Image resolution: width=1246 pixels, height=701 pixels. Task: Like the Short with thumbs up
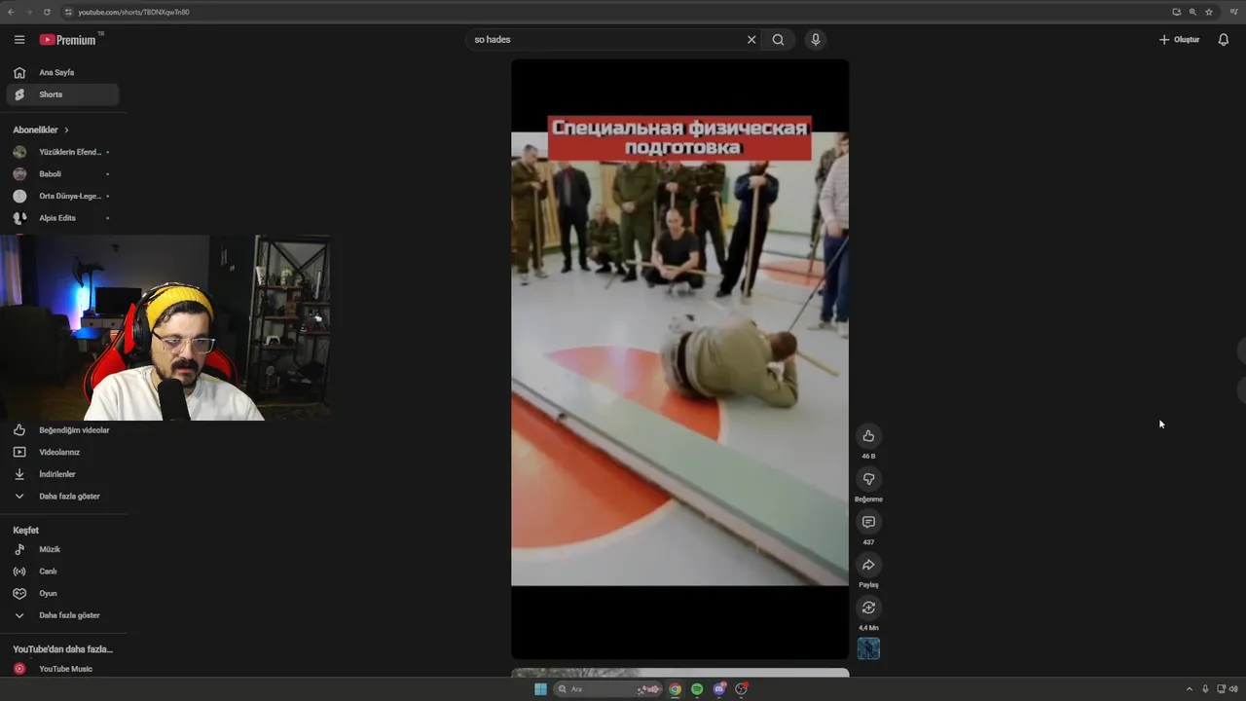(868, 436)
